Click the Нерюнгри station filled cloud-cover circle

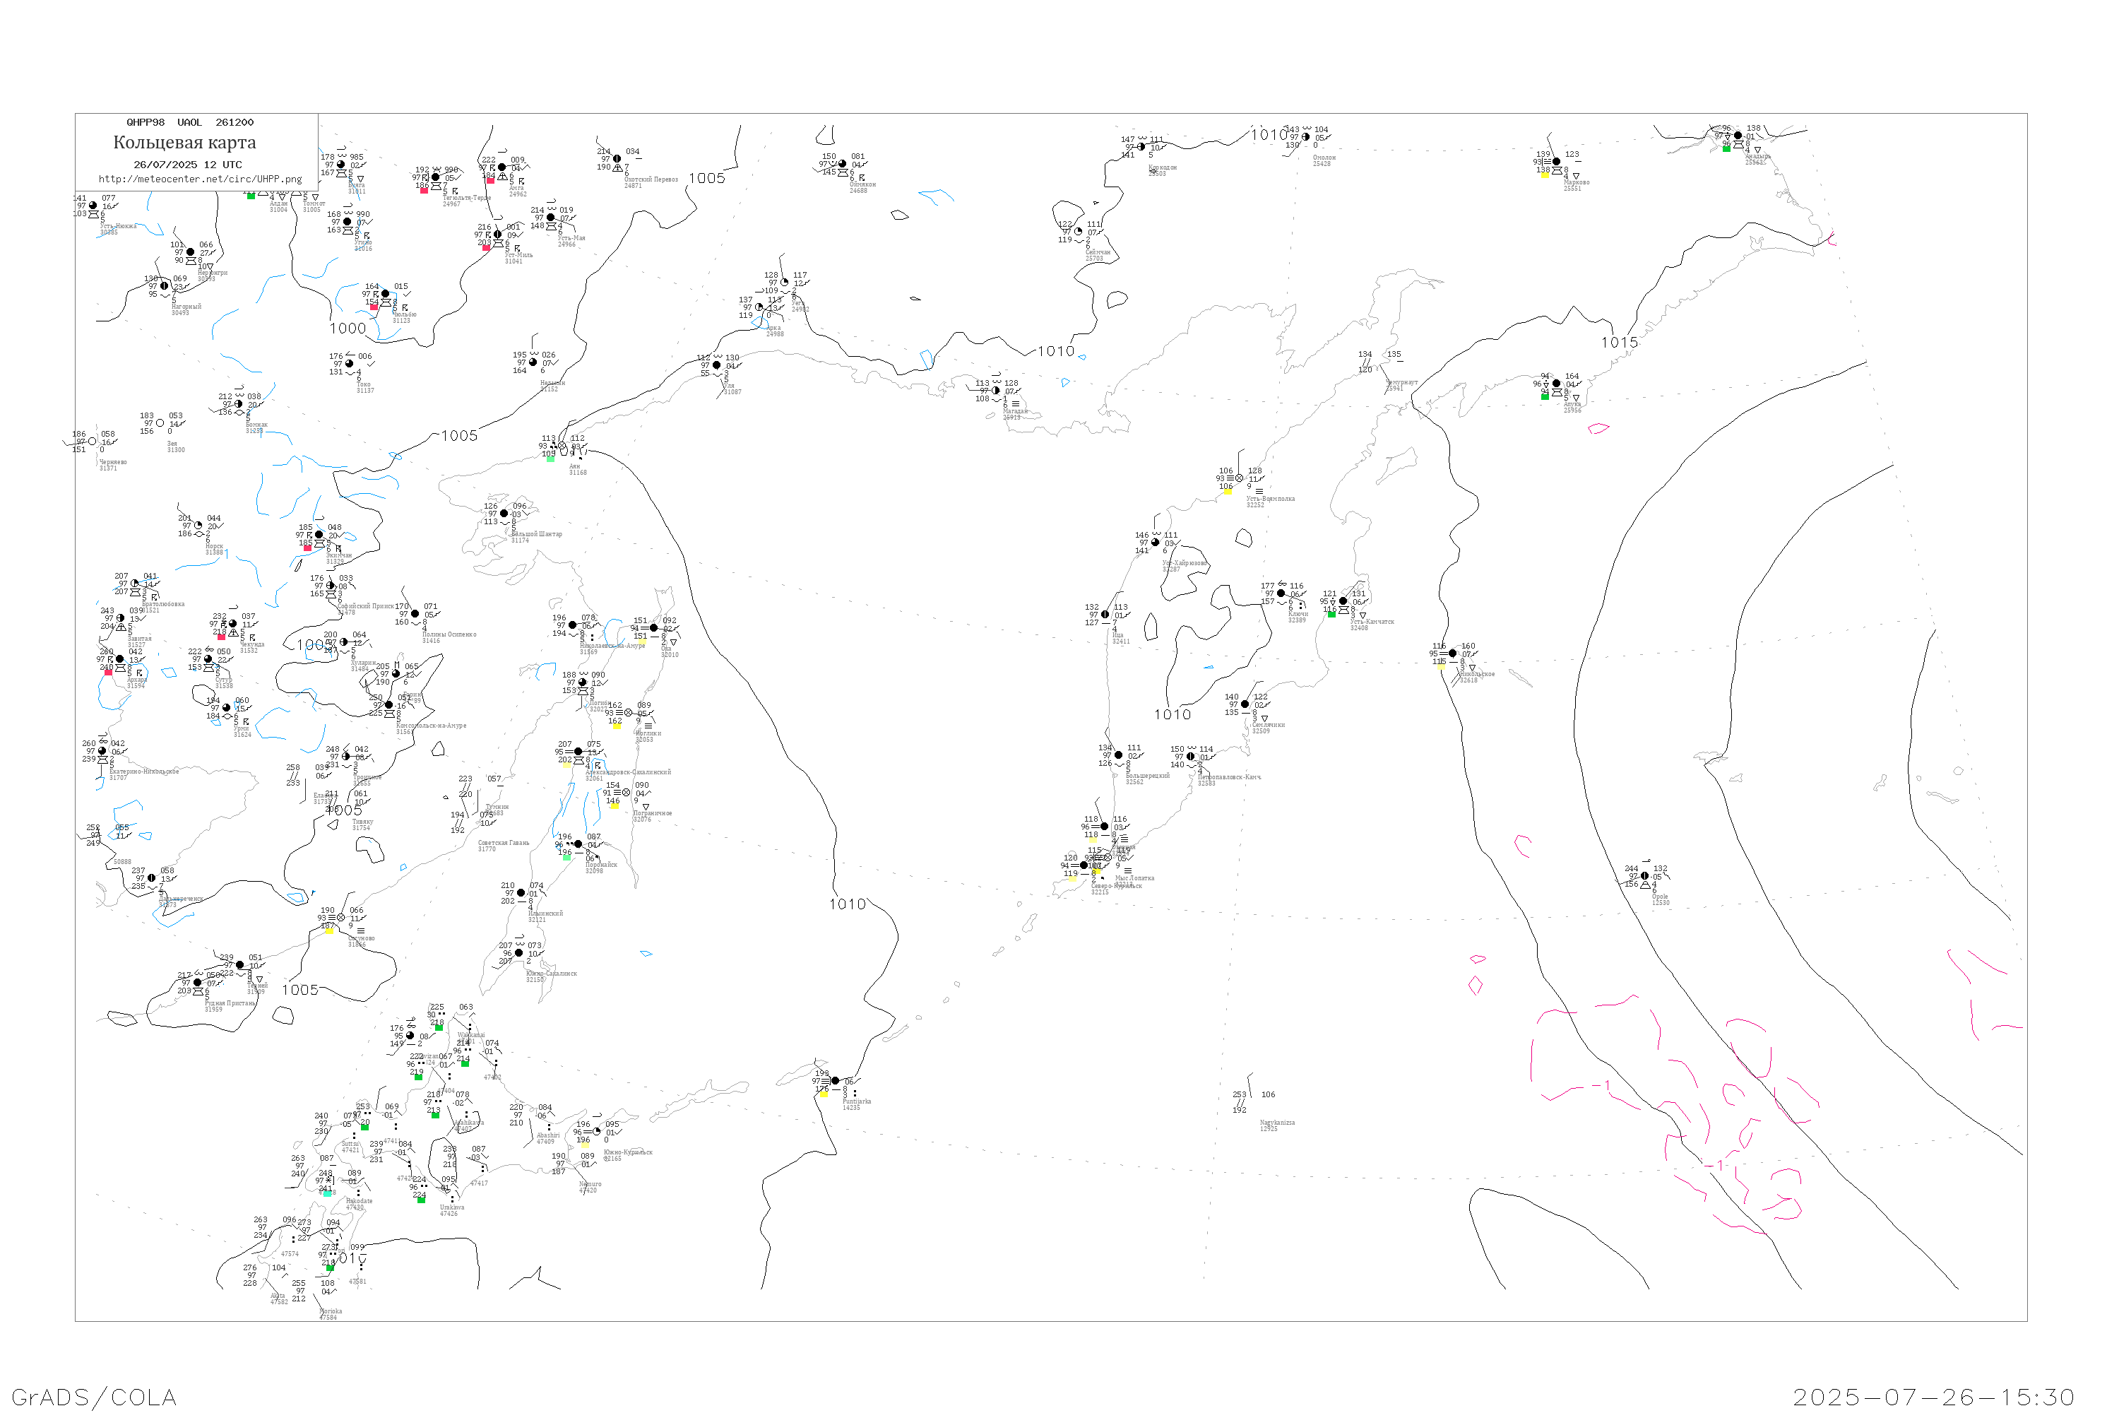click(190, 252)
